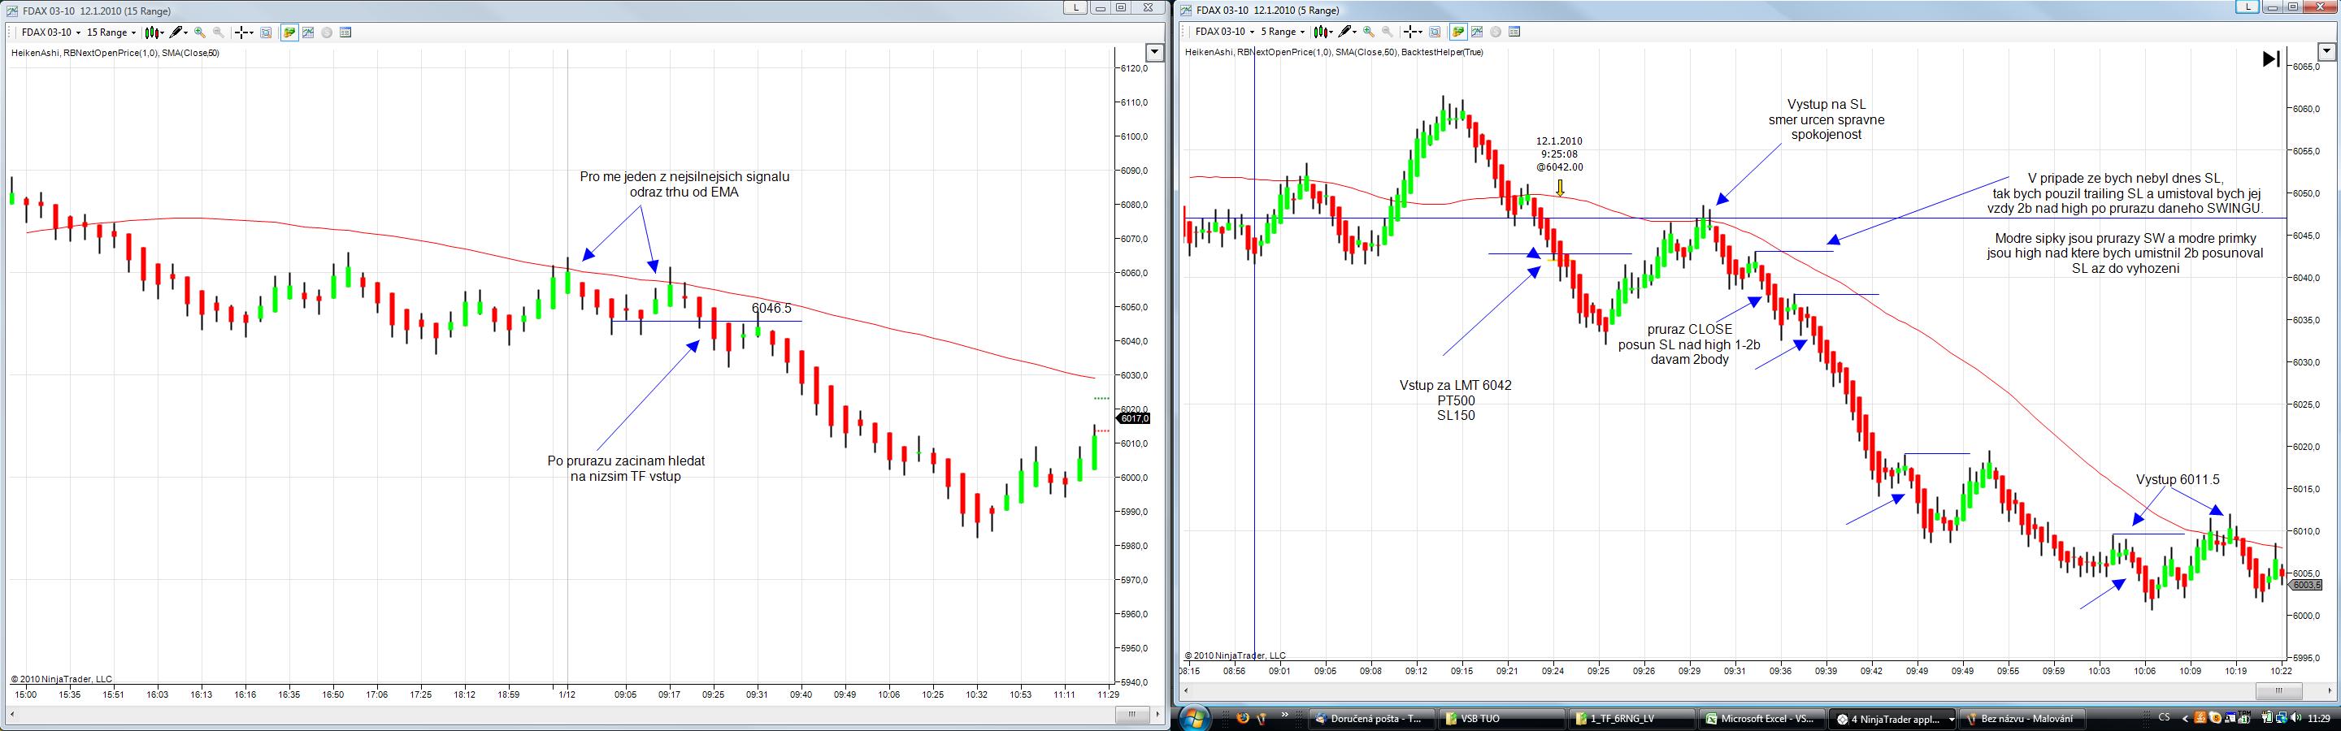Switch to Doručená pošta taskbar window
Screen dimensions: 2341x731
[x=1370, y=718]
